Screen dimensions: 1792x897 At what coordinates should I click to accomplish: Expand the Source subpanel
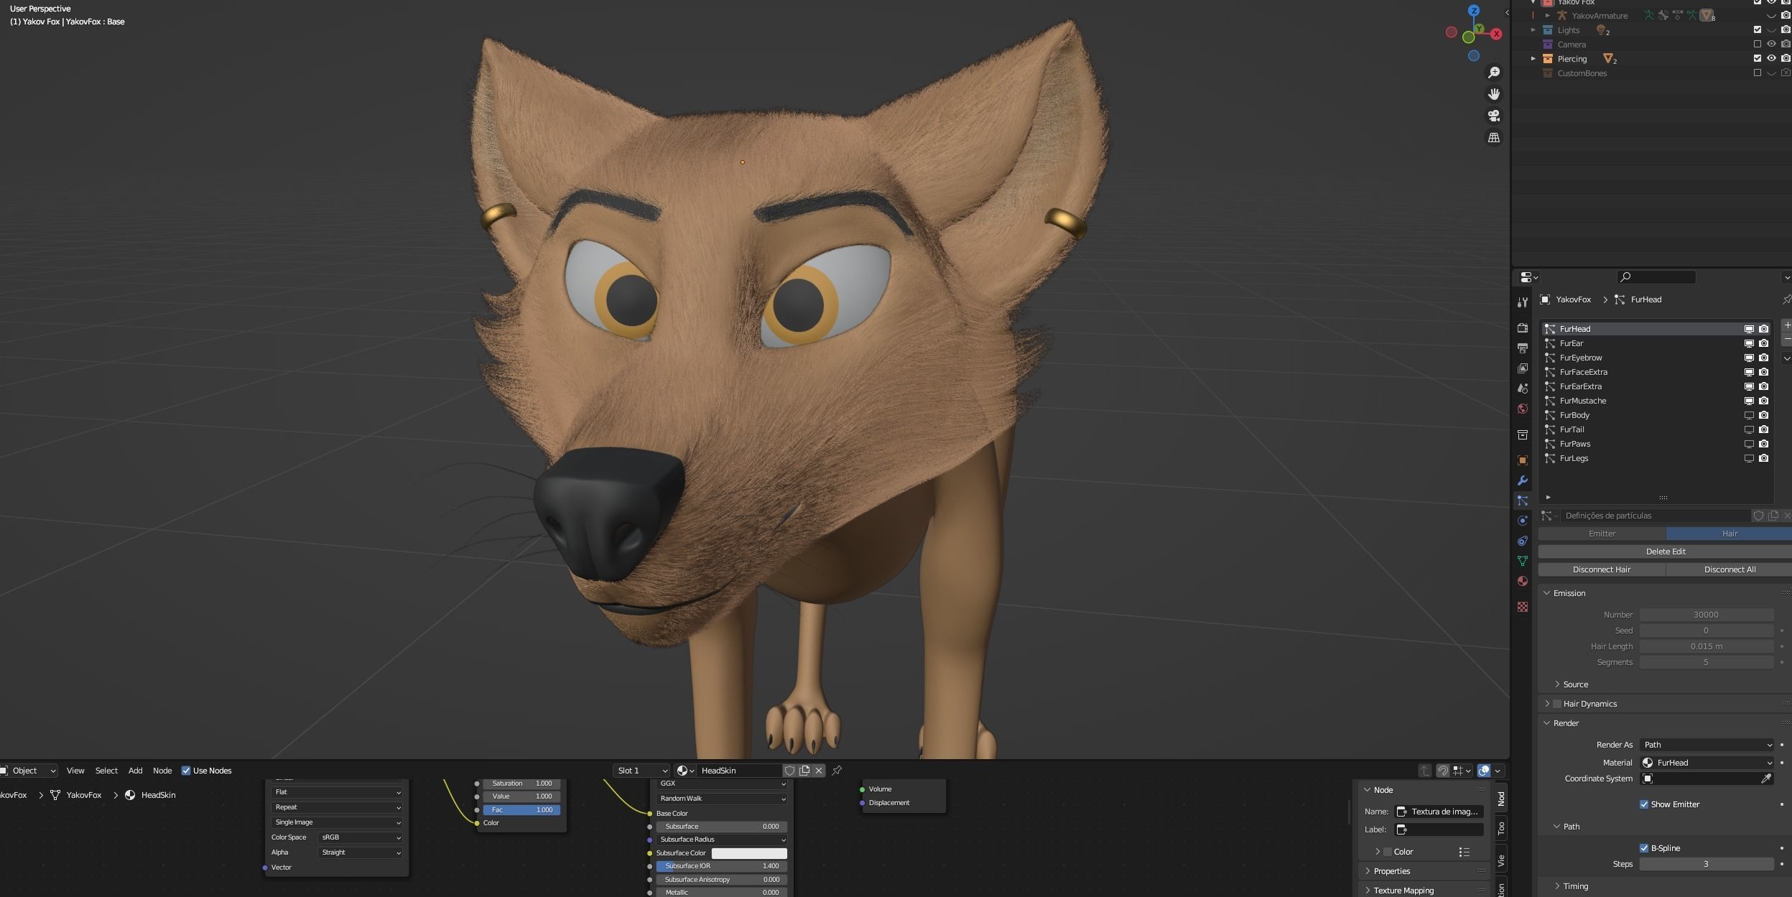(x=1557, y=684)
